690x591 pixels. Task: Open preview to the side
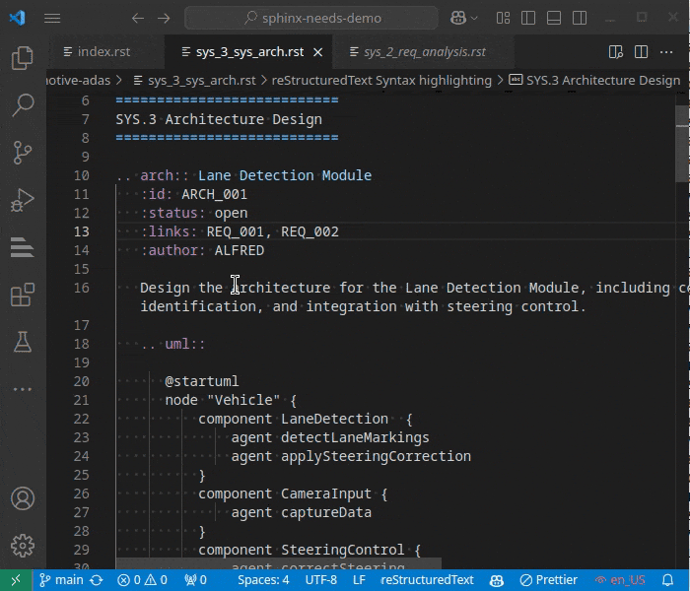616,52
